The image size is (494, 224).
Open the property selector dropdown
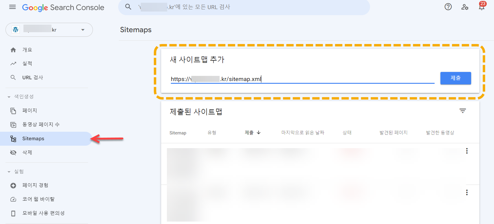pyautogui.click(x=49, y=30)
